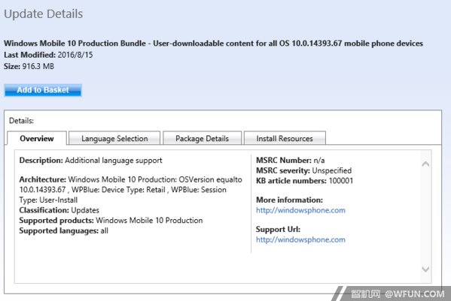
Task: Open the Language Selection tab
Action: 114,138
